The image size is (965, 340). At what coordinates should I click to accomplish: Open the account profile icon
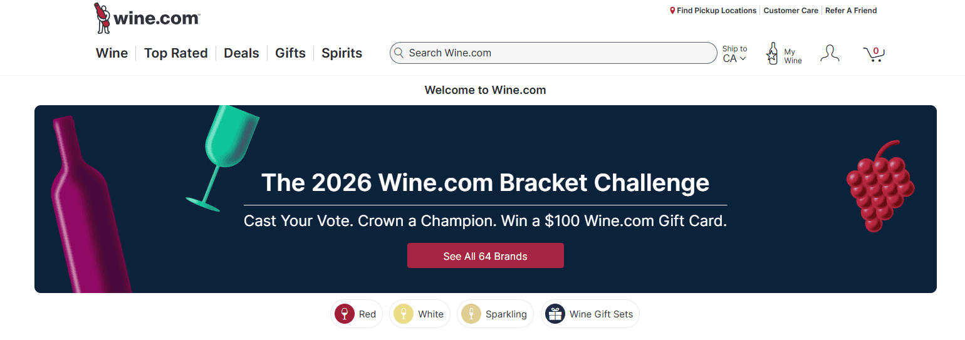tap(830, 53)
